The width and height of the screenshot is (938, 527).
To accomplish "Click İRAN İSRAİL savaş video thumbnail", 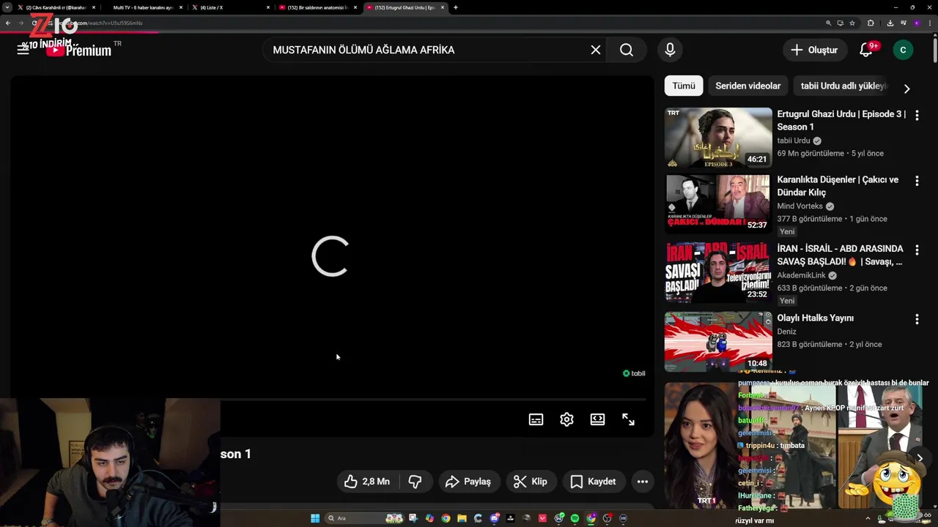I will click(x=718, y=272).
